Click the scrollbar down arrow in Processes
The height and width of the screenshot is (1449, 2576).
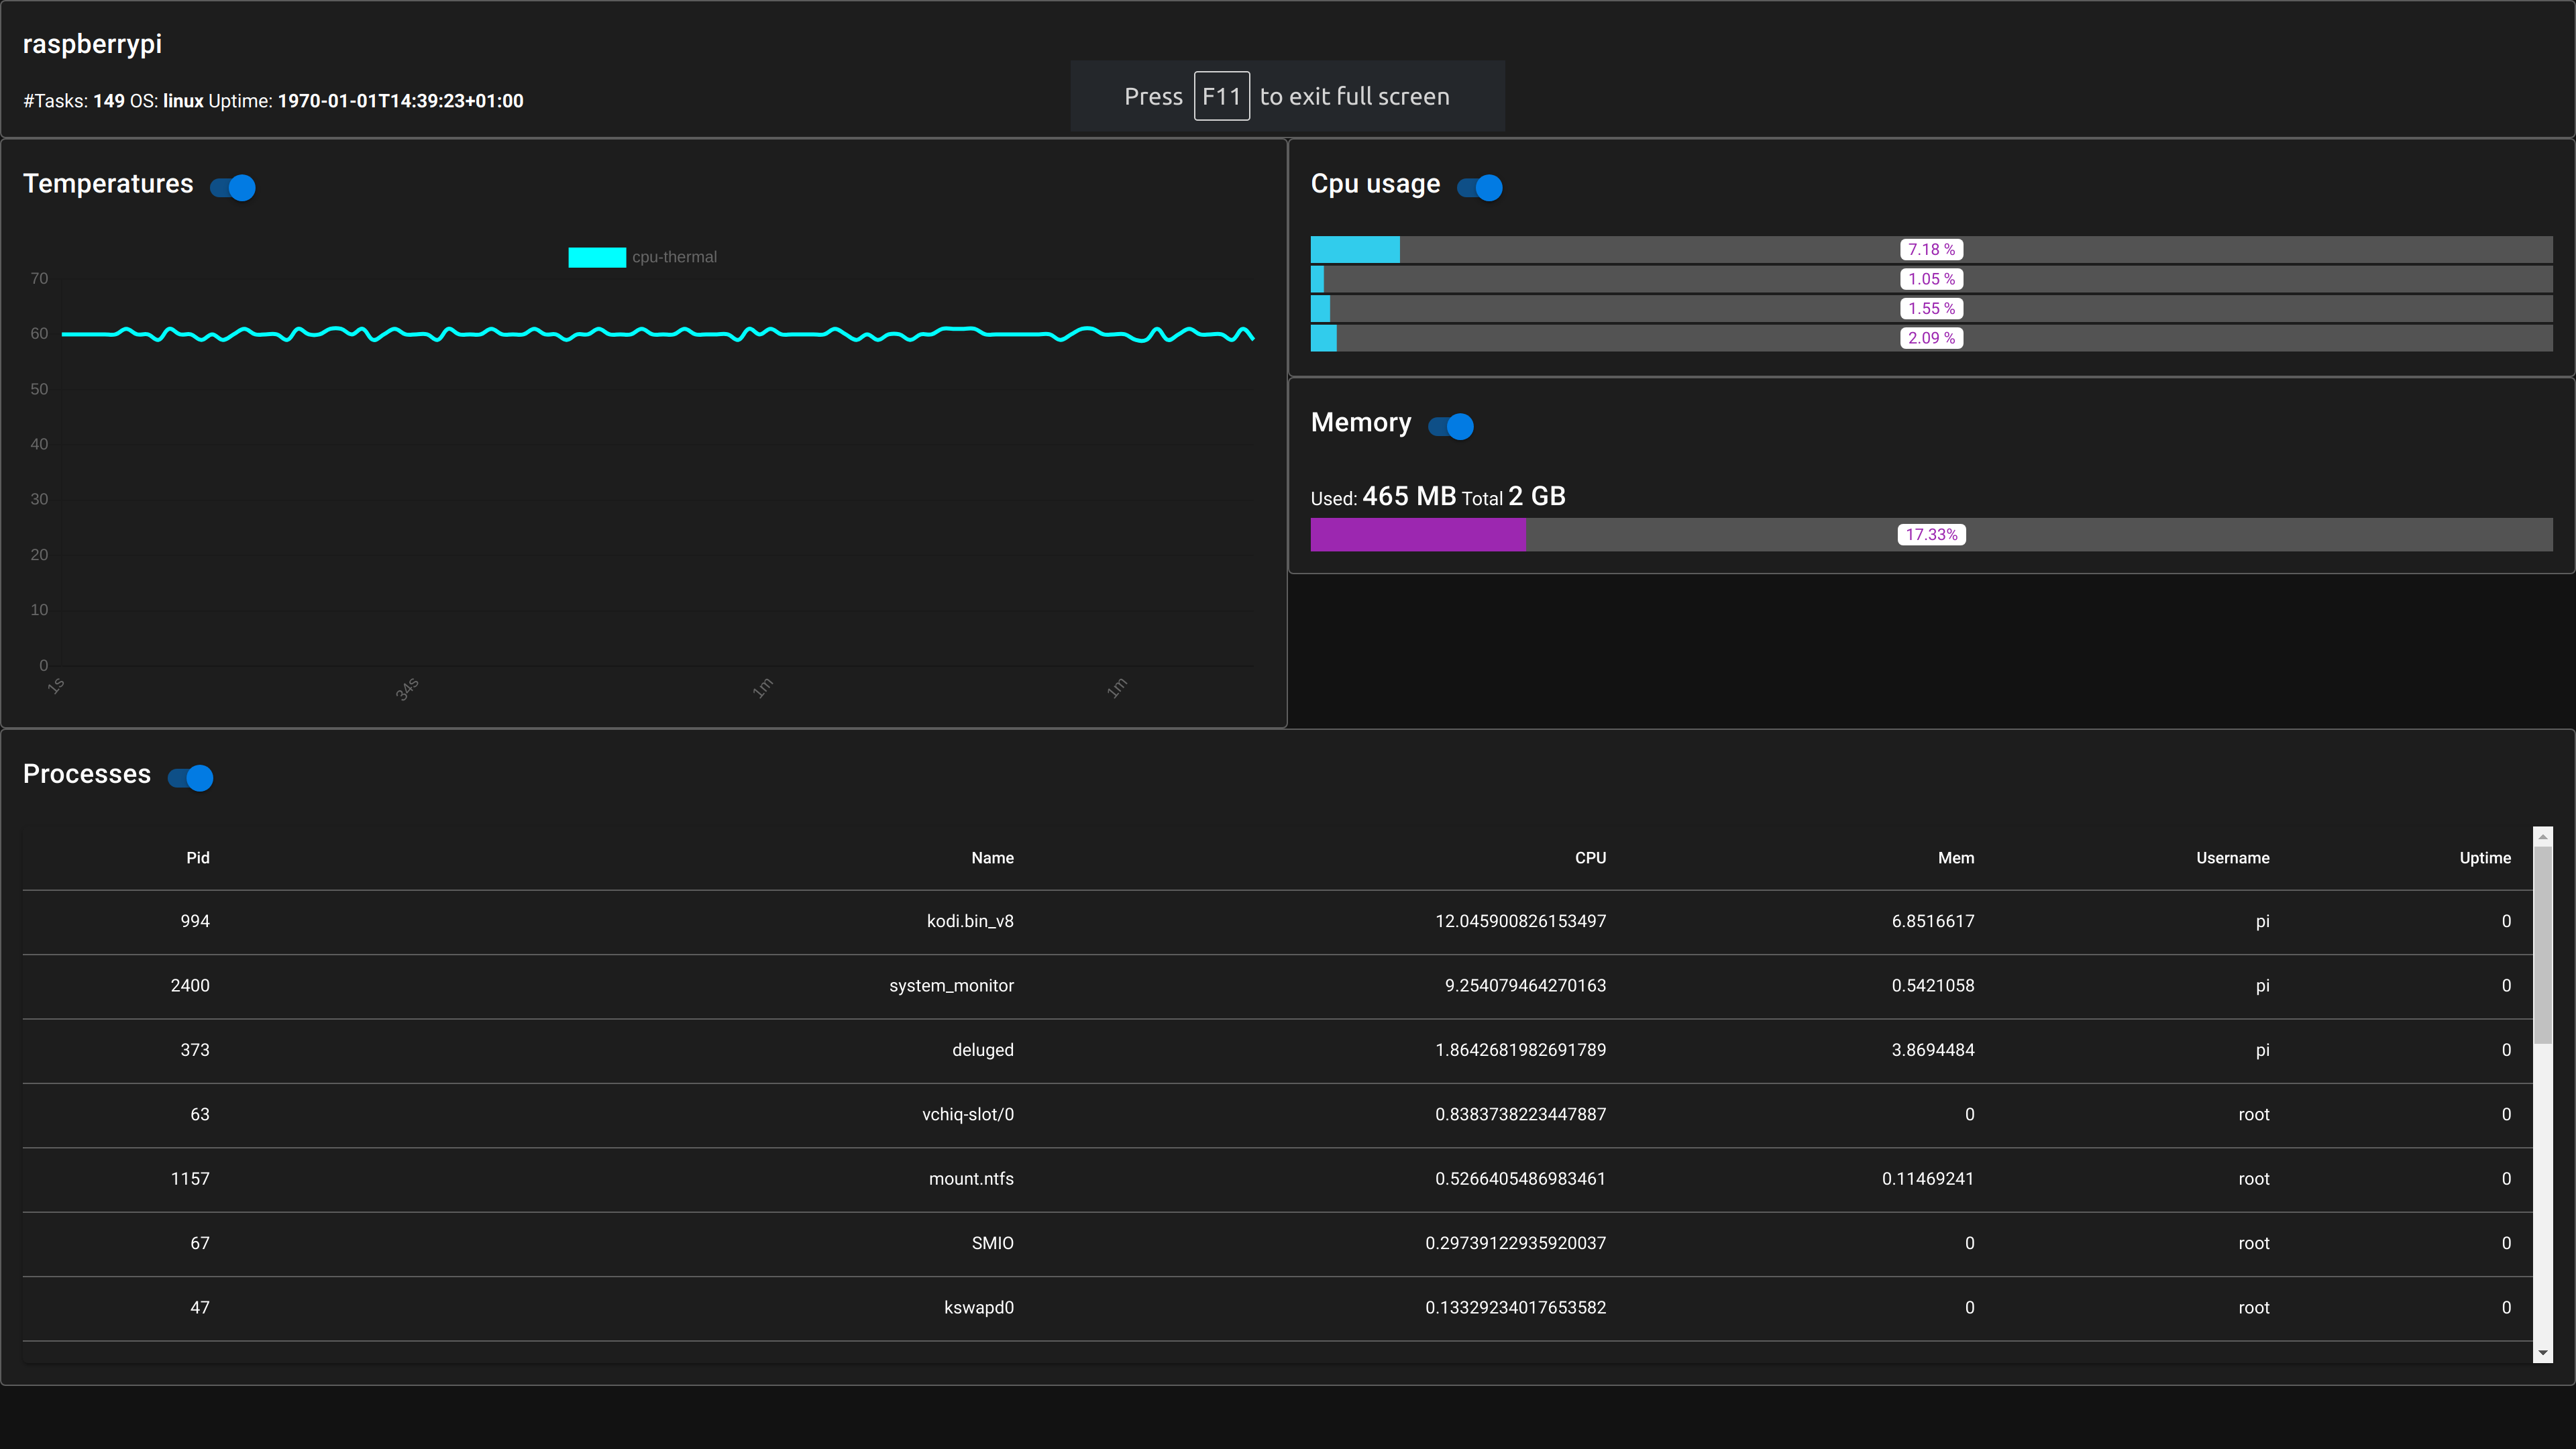click(x=2542, y=1352)
